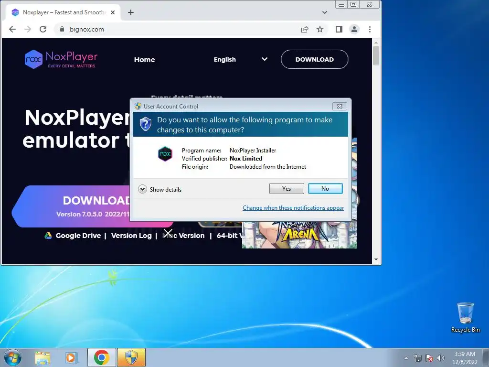Click the UAC shield taskbar button
Screen dimensions: 489x367
point(131,357)
